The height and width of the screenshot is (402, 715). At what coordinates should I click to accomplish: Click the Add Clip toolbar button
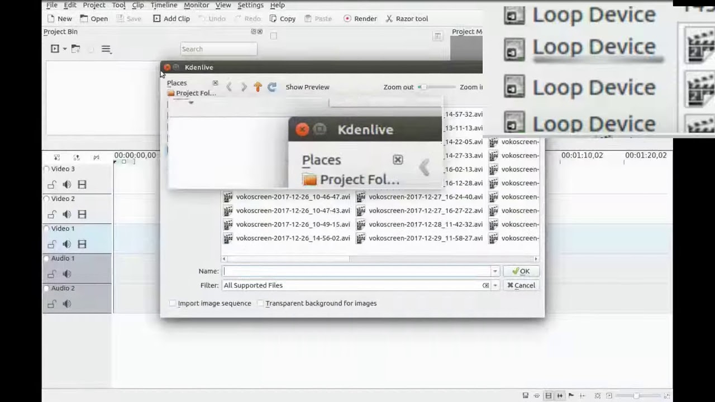coord(171,18)
